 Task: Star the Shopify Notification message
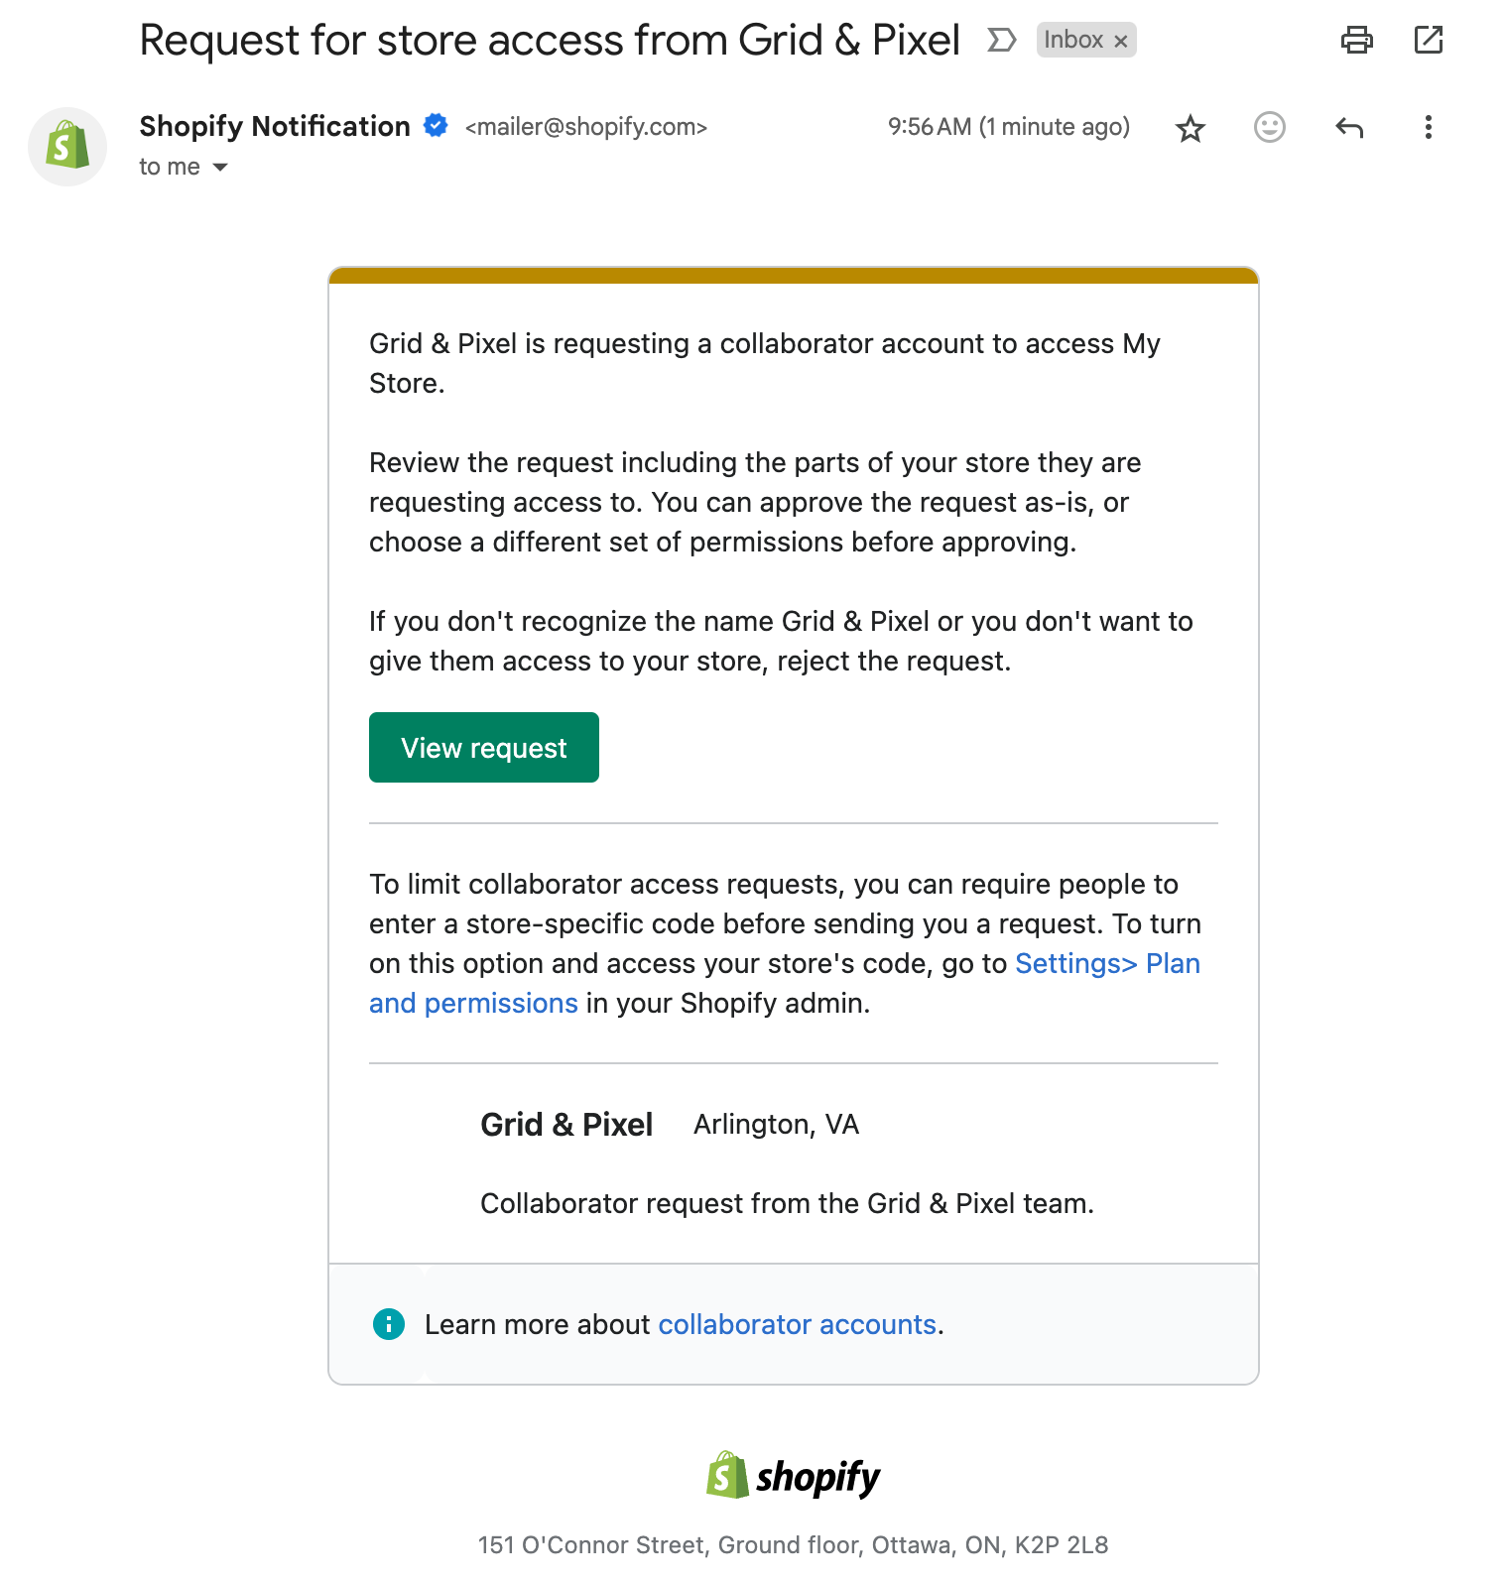(1190, 128)
